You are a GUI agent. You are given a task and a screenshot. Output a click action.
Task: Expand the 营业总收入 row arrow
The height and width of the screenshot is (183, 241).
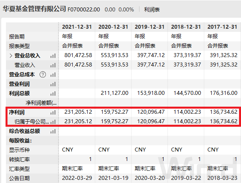click(11, 55)
